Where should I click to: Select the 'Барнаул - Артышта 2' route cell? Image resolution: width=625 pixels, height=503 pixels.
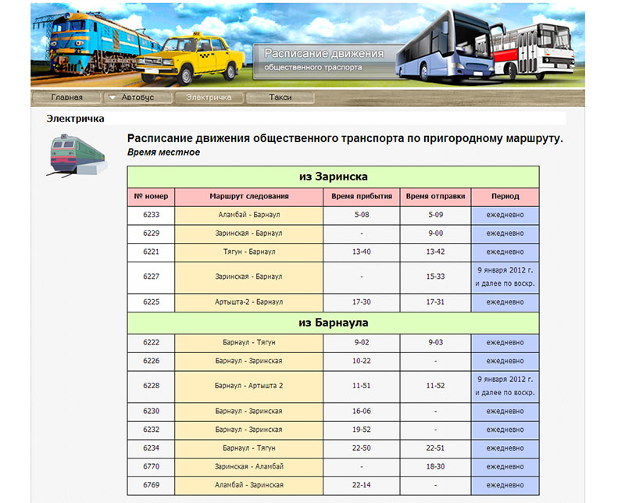[249, 386]
